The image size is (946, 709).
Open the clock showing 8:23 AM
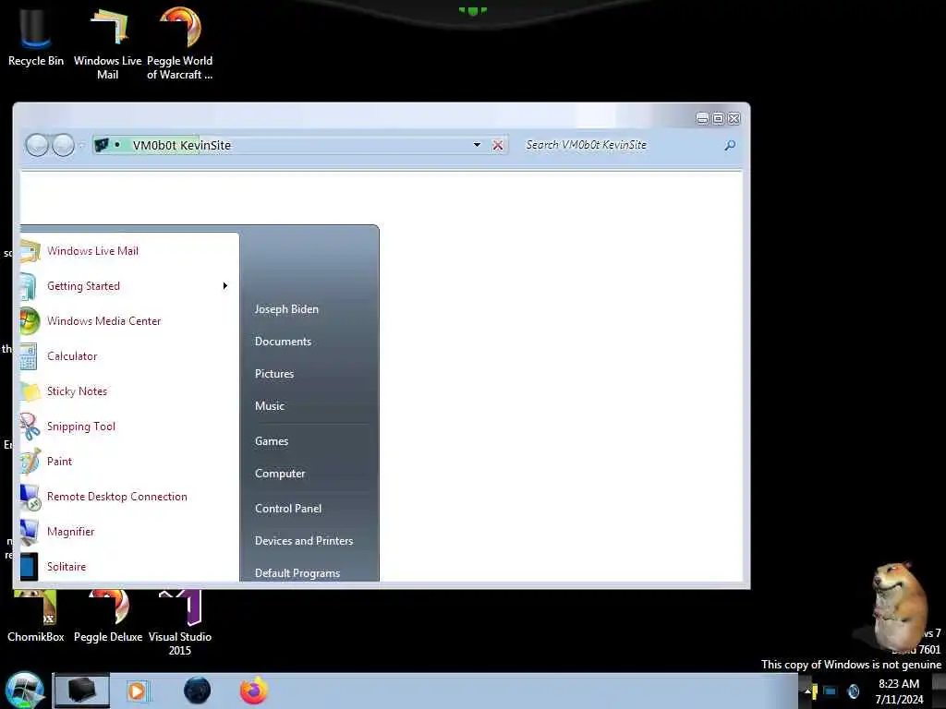899,691
